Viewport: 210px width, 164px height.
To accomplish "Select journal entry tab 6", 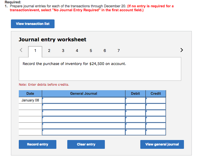I will pos(105,51).
